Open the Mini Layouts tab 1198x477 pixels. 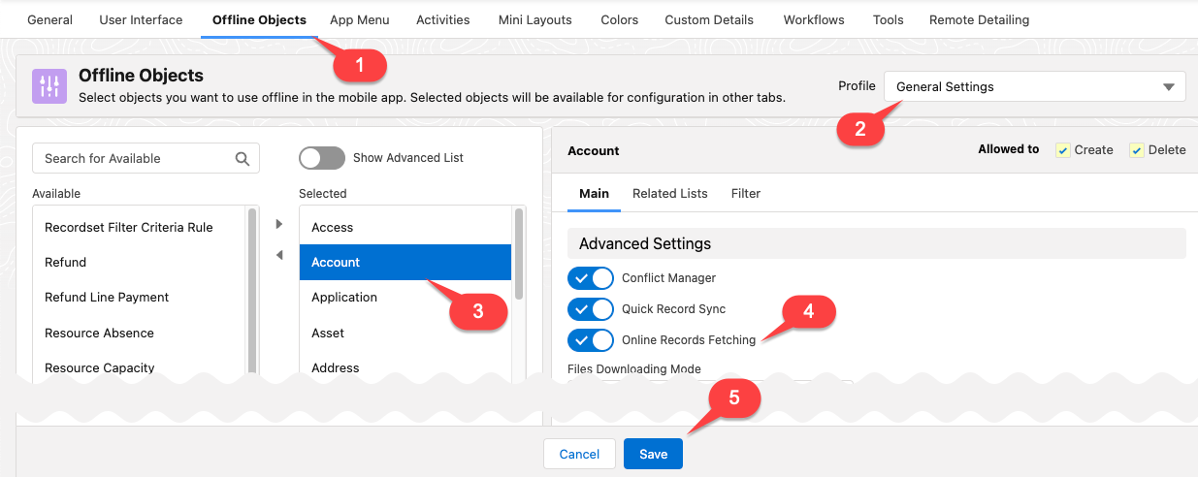click(534, 19)
